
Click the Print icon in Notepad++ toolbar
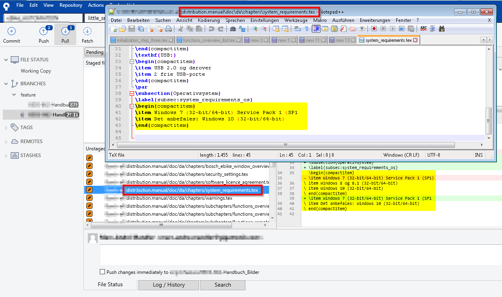168,29
